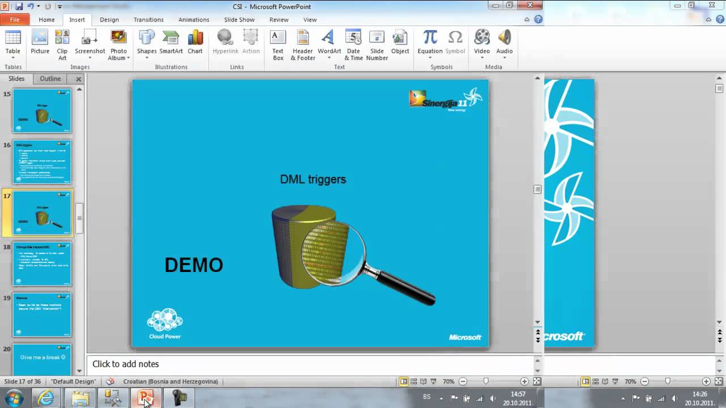Zoom out in main window
726x408 pixels.
tap(463, 381)
